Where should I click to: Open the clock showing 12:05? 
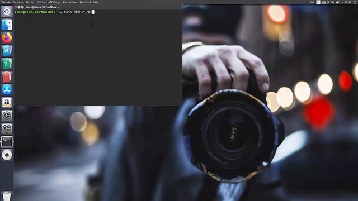[347, 2]
